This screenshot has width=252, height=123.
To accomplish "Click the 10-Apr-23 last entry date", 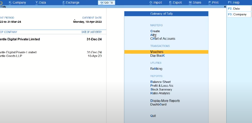I will 95,56.
